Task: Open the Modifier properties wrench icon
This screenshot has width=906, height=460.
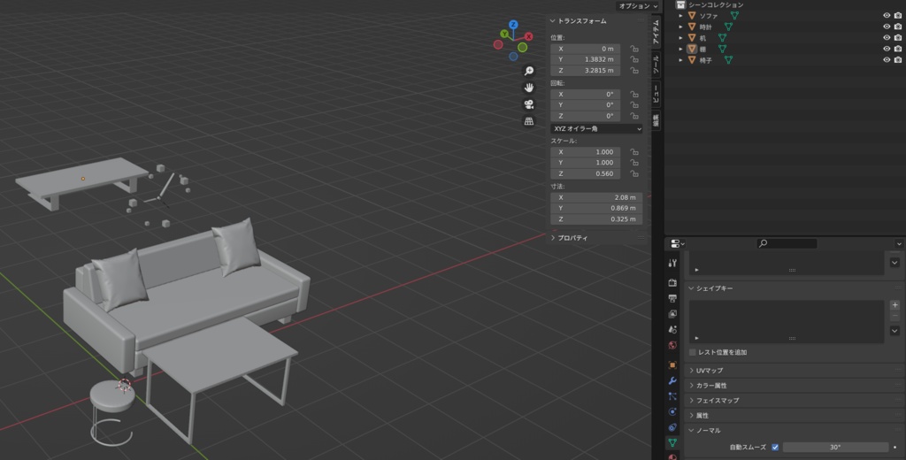Action: click(672, 381)
